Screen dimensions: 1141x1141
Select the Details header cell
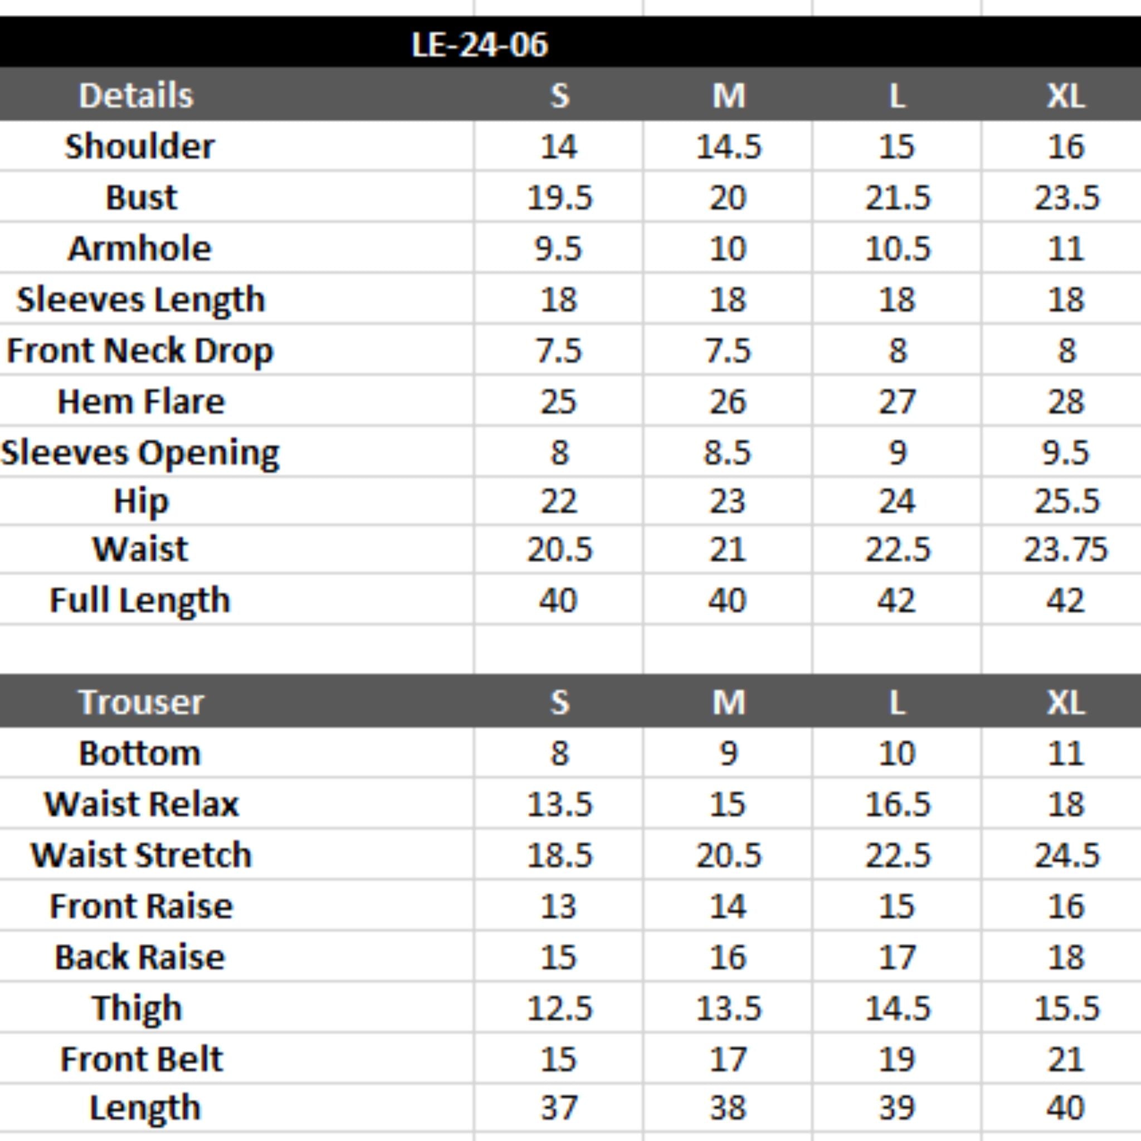pos(136,95)
